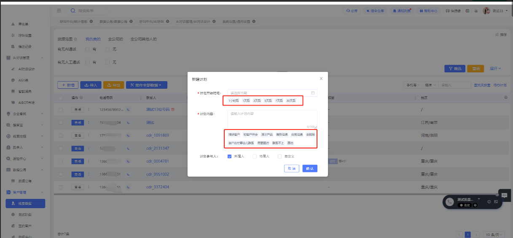The height and width of the screenshot is (238, 513).
Task: Expand the 企业查找 sidebar menu
Action: tap(25, 114)
